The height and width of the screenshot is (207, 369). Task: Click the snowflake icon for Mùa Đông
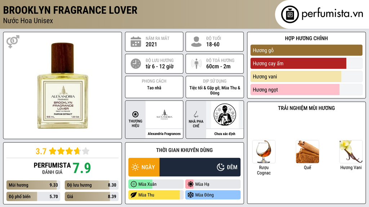pyautogui.click(x=191, y=195)
